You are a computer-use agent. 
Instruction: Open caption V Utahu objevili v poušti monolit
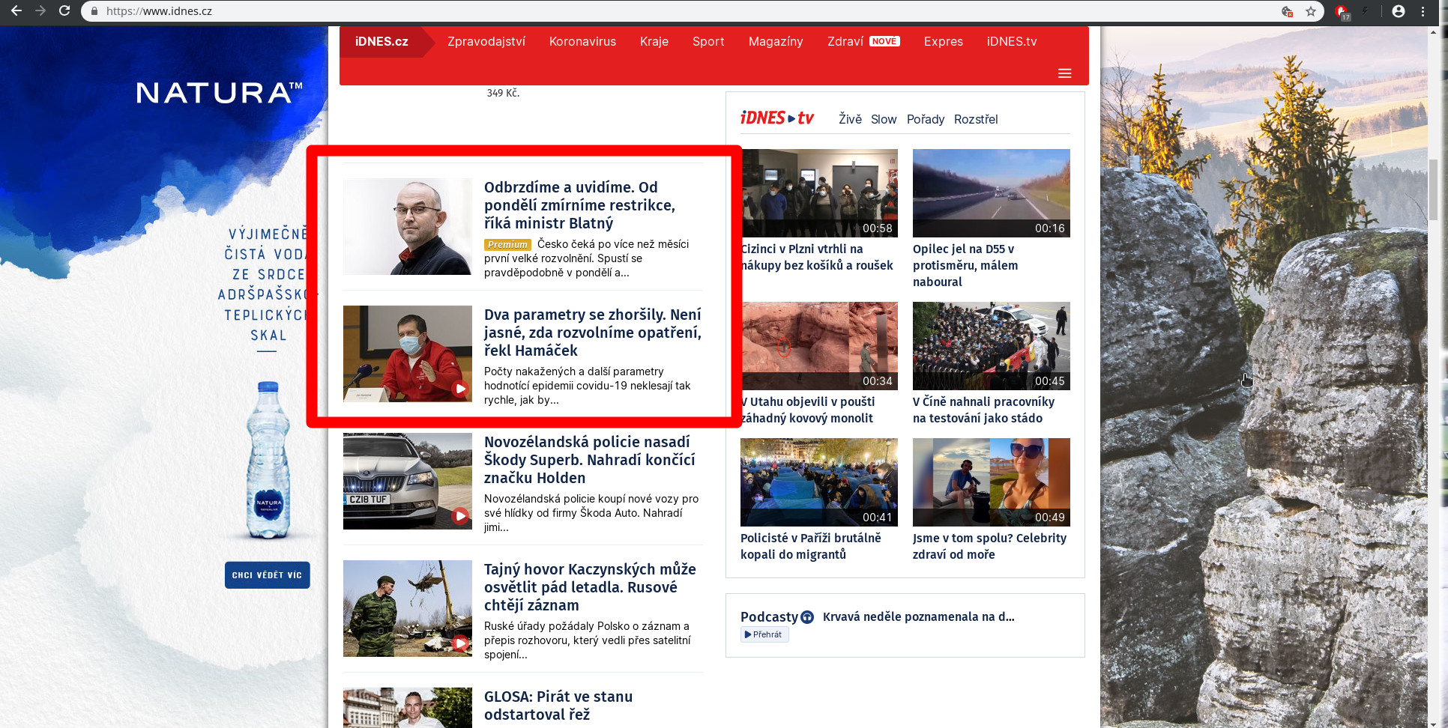(808, 410)
